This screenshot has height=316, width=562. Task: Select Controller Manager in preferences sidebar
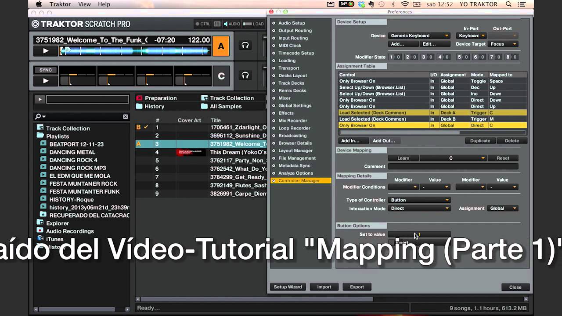(301, 181)
